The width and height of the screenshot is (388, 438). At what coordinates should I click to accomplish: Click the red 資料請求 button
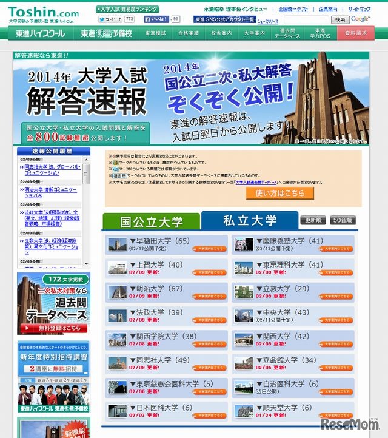pyautogui.click(x=356, y=33)
